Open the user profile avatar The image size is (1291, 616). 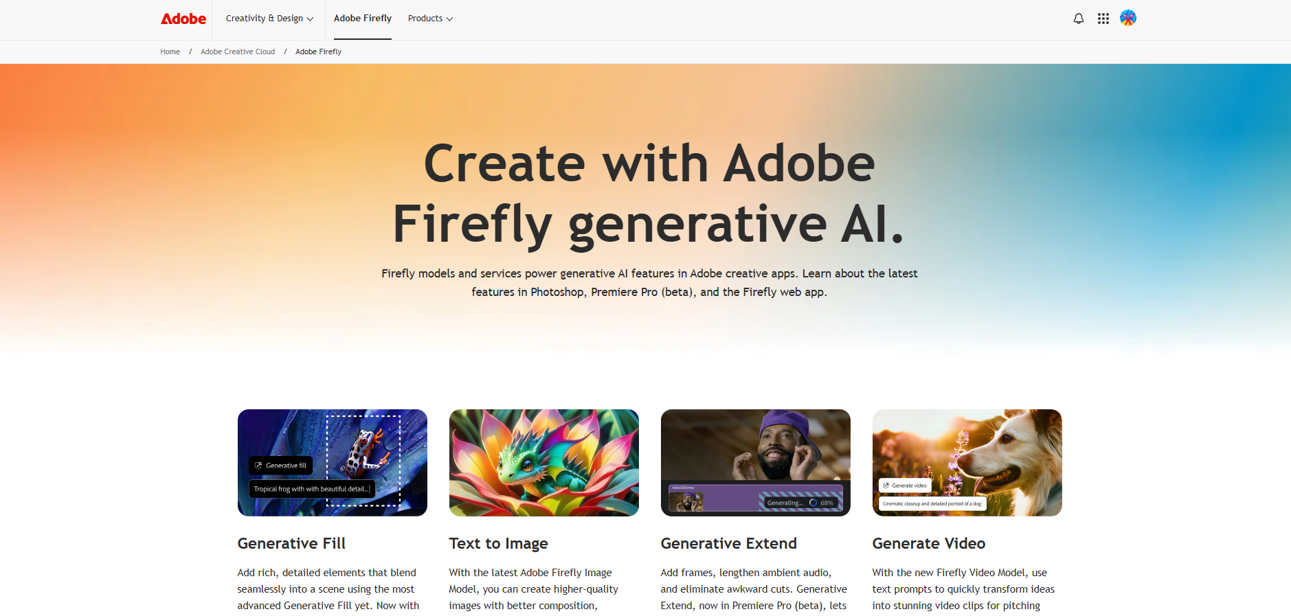[x=1128, y=18]
